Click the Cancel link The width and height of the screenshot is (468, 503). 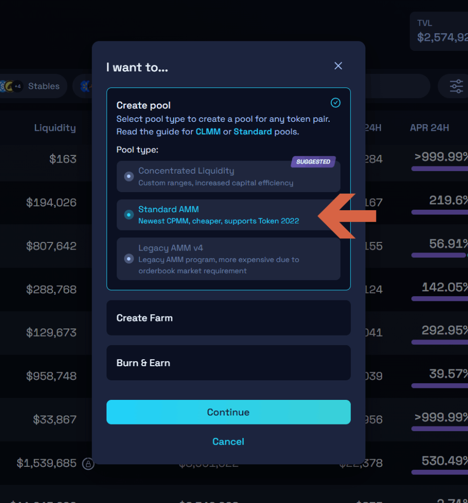click(228, 442)
